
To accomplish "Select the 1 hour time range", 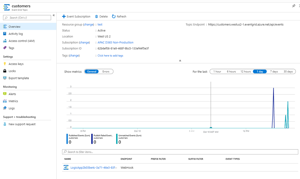I will point(217,71).
